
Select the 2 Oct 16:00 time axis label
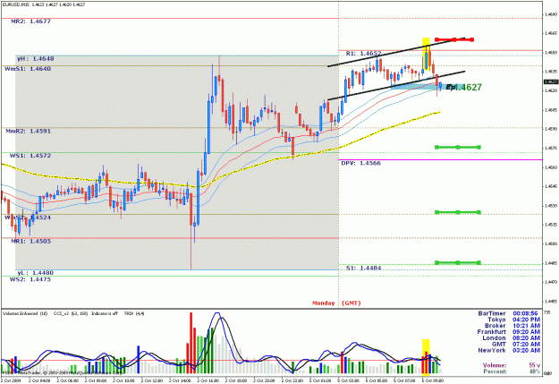coord(208,380)
